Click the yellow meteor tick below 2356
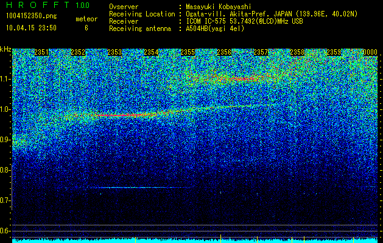This screenshot has width=383, height=243. tap(221, 239)
